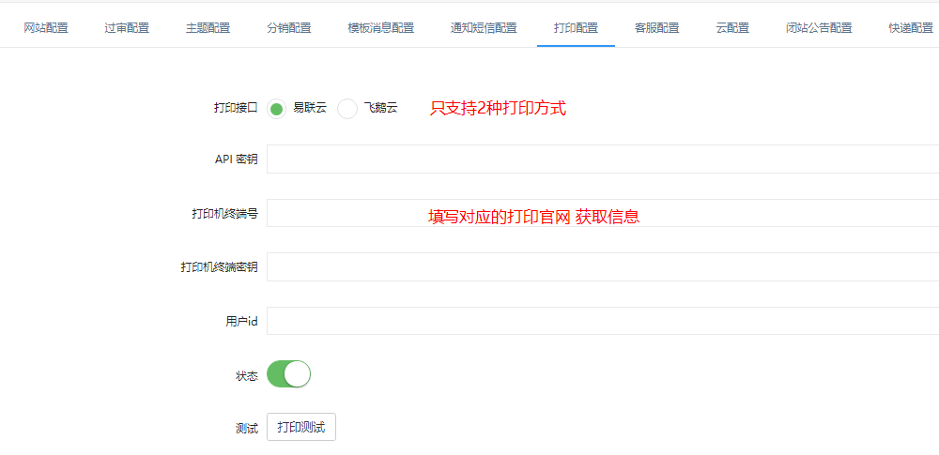Click the 打印测试 button
939x455 pixels.
(x=301, y=428)
